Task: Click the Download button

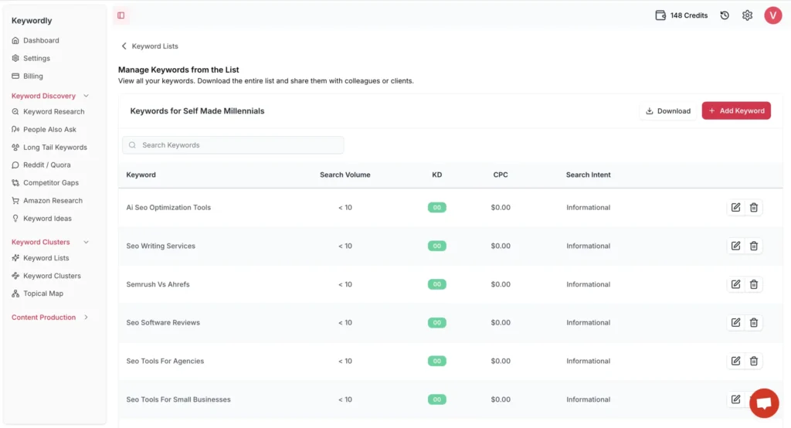Action: point(668,111)
